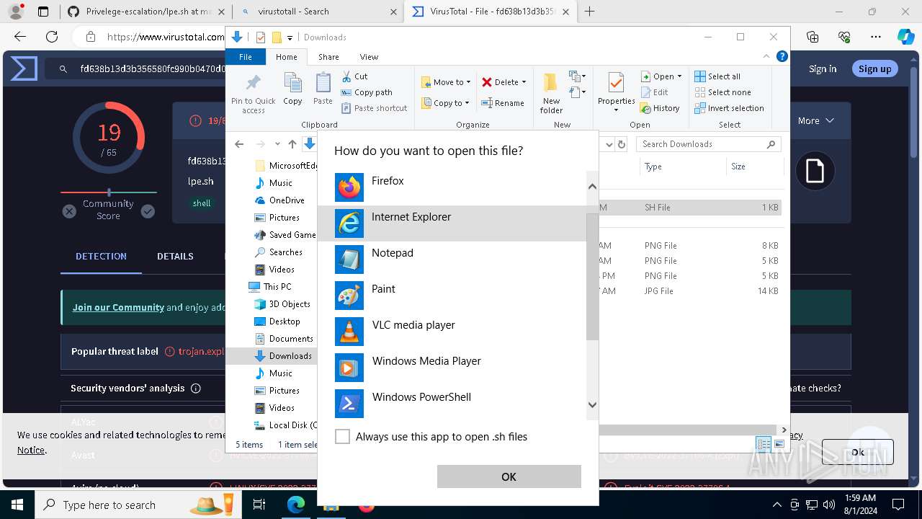Open the File menu in Explorer
922x519 pixels.
click(246, 57)
